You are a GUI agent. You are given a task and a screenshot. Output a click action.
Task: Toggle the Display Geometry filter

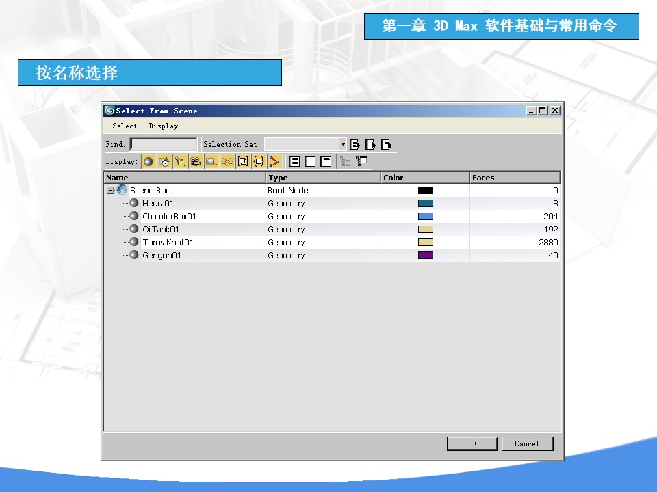tap(149, 161)
